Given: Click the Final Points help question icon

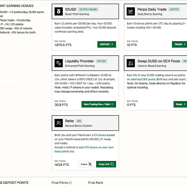Looking at the screenshot, I should pos(70,183).
